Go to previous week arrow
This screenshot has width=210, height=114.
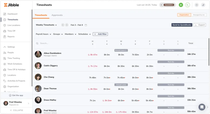pyautogui.click(x=63, y=25)
